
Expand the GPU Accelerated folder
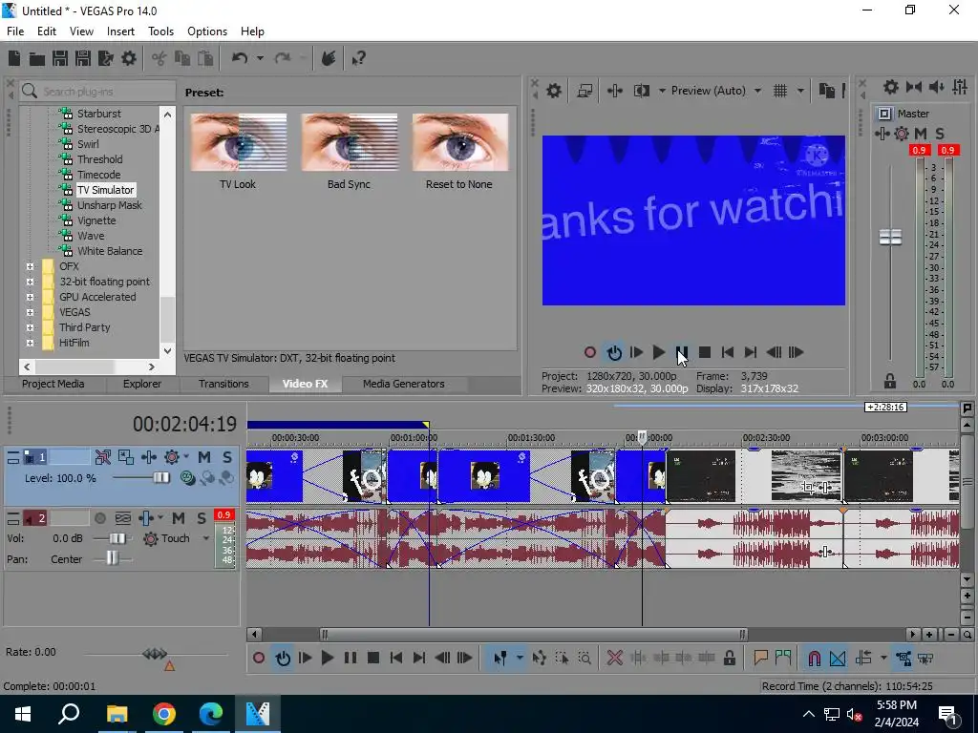30,297
